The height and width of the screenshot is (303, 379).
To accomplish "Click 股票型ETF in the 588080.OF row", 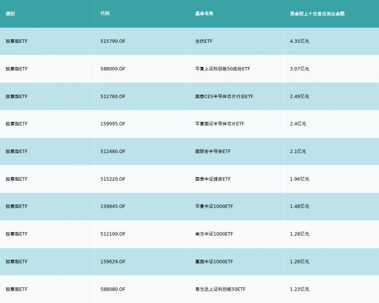I will point(17,289).
